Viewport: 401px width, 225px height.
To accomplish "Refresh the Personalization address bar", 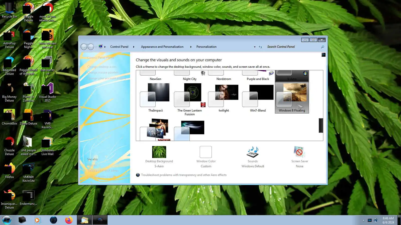I will [260, 47].
